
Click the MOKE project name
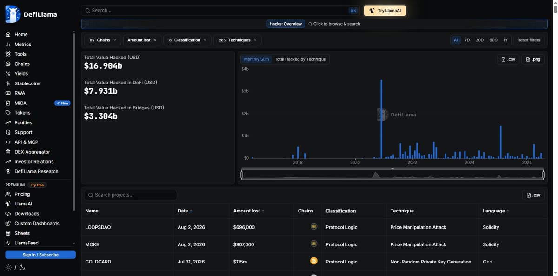pos(92,244)
